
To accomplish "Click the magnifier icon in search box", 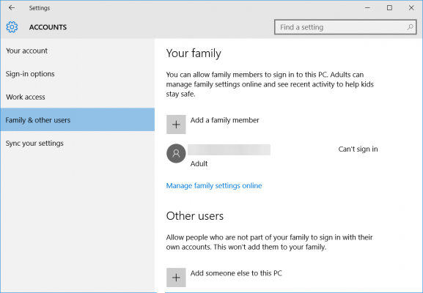I will [x=410, y=27].
